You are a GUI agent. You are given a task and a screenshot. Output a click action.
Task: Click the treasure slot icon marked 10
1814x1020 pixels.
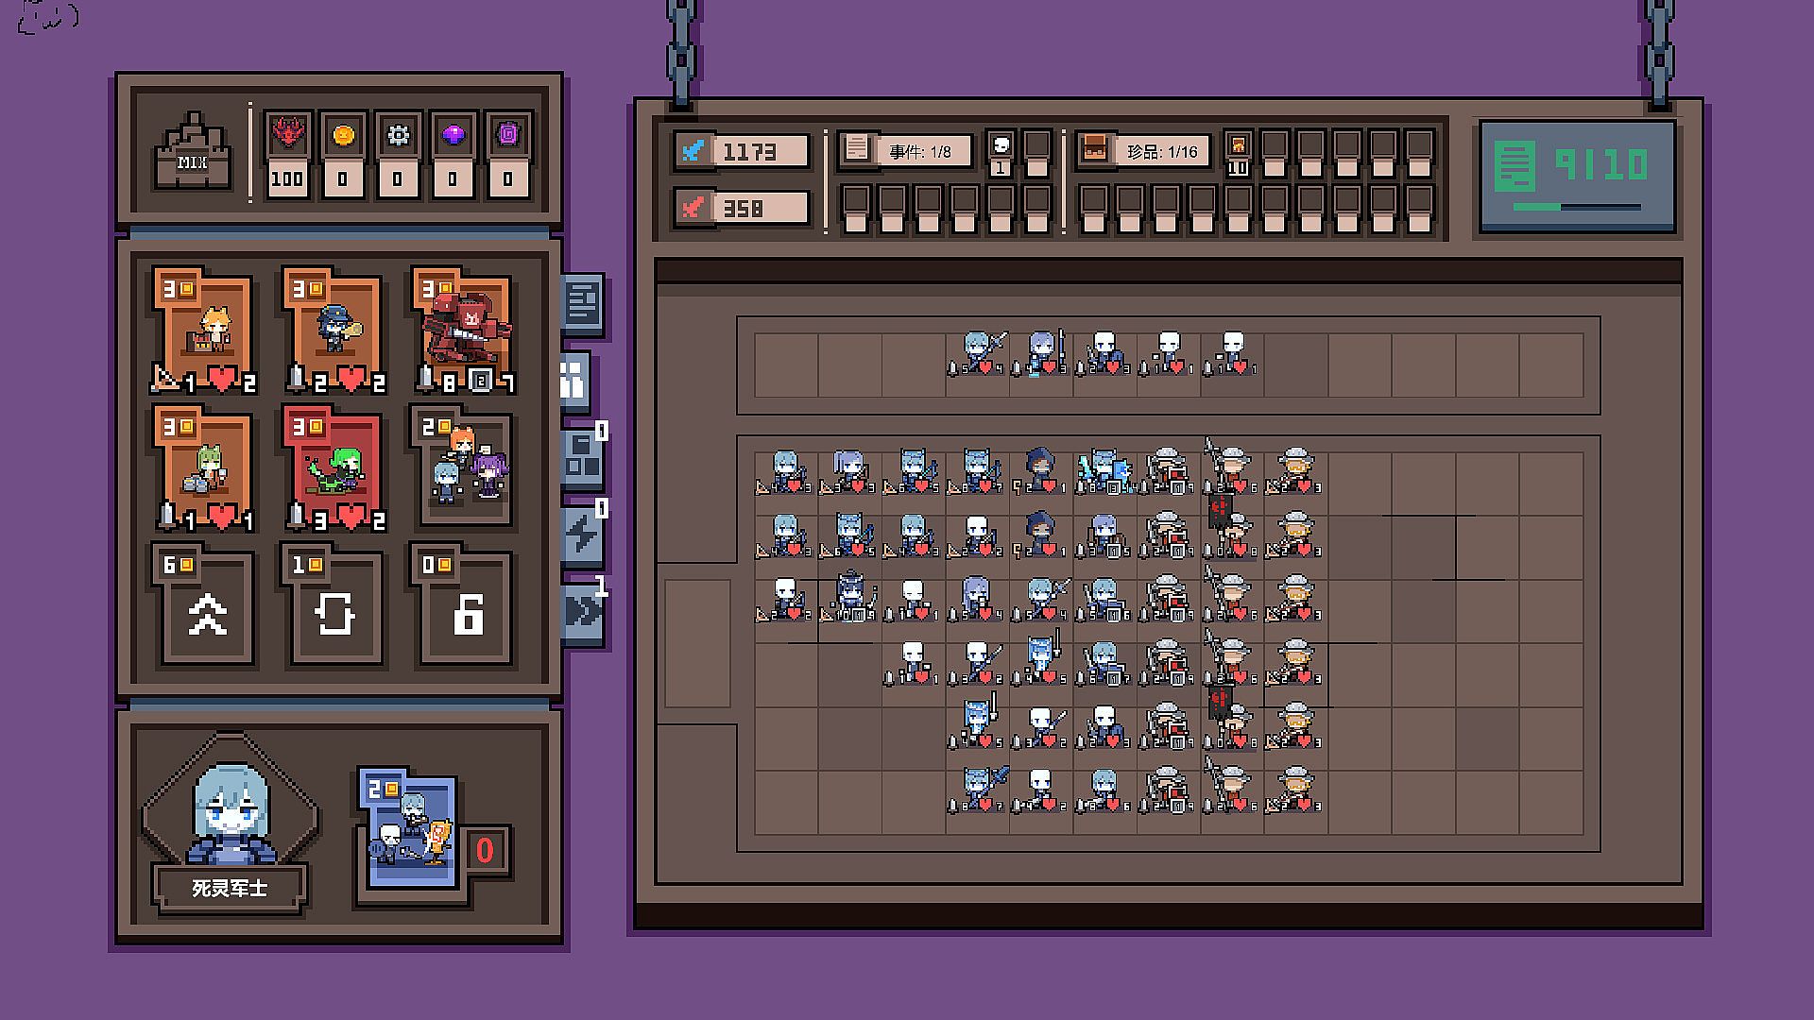pyautogui.click(x=1238, y=145)
